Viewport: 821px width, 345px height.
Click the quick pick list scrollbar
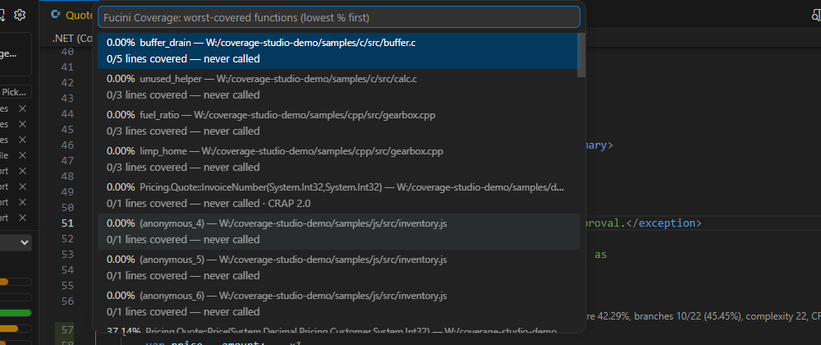click(x=581, y=55)
